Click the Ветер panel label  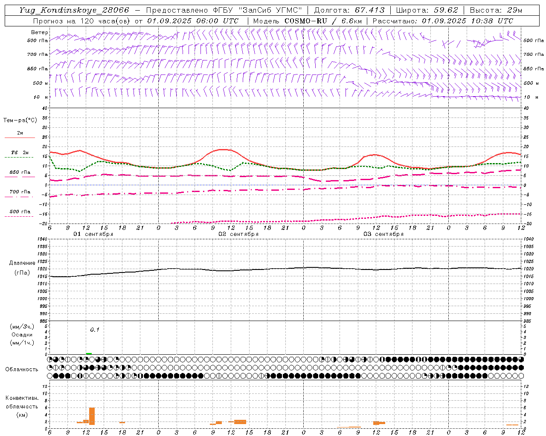coord(39,32)
